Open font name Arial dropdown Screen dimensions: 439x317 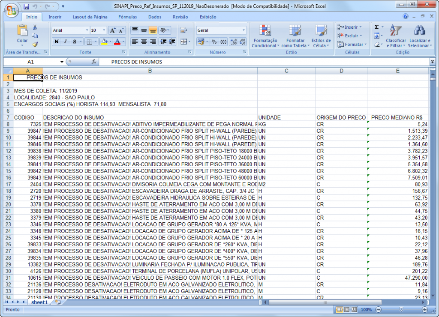87,30
